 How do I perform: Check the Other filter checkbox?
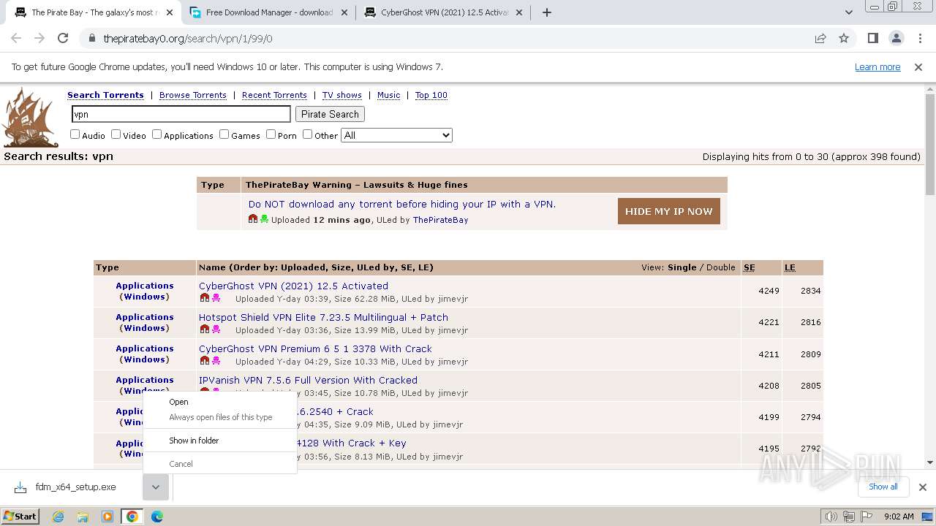(x=307, y=134)
